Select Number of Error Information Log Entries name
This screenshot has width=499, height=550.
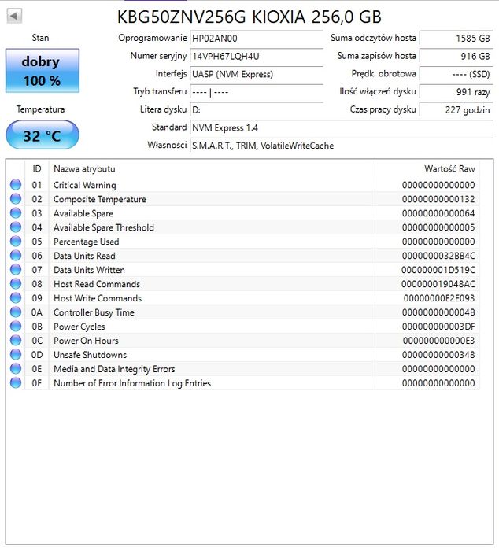[132, 383]
